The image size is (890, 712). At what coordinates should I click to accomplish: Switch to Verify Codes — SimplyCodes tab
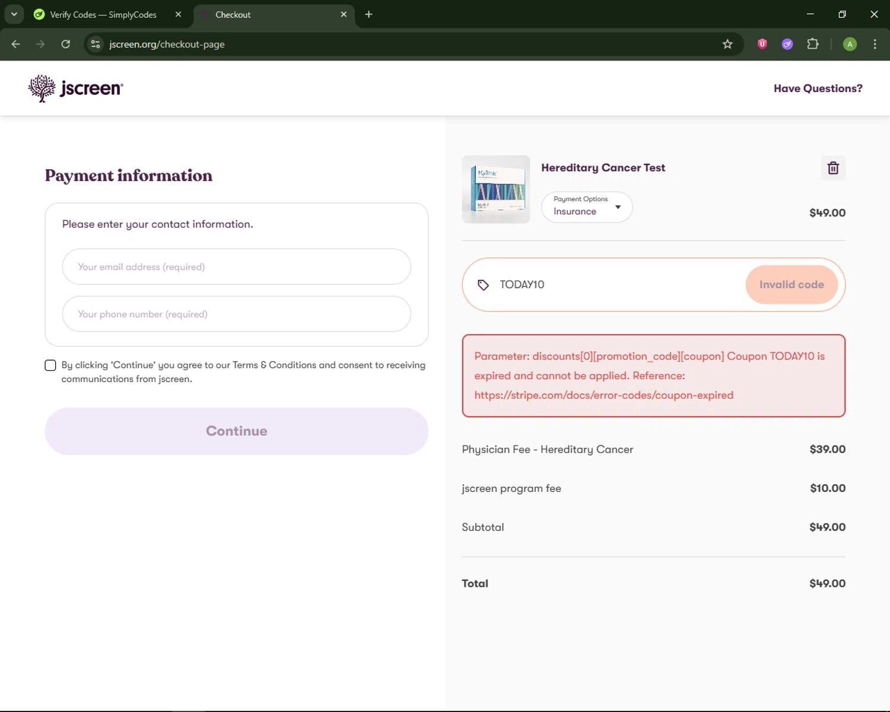tap(104, 14)
